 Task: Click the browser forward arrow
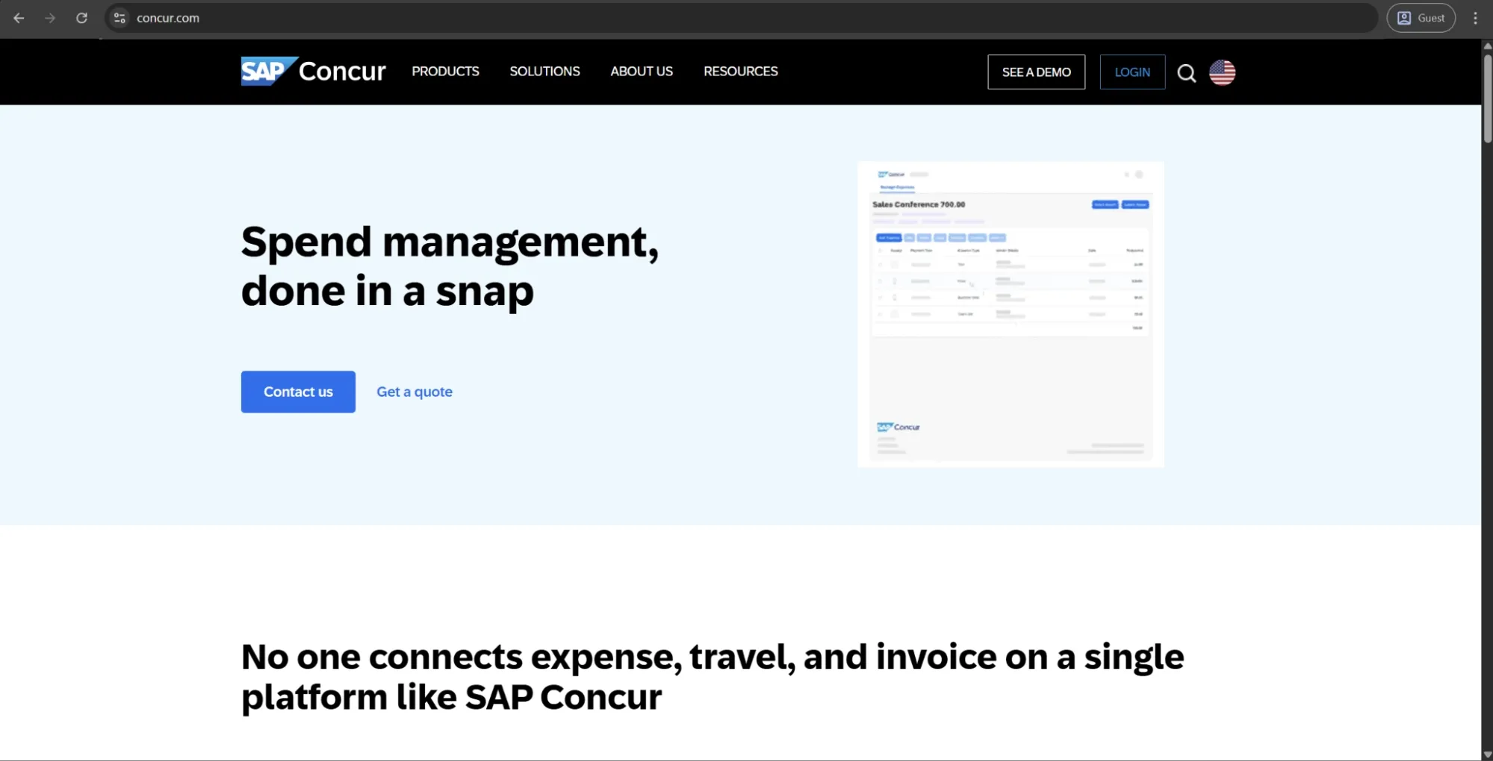coord(50,18)
